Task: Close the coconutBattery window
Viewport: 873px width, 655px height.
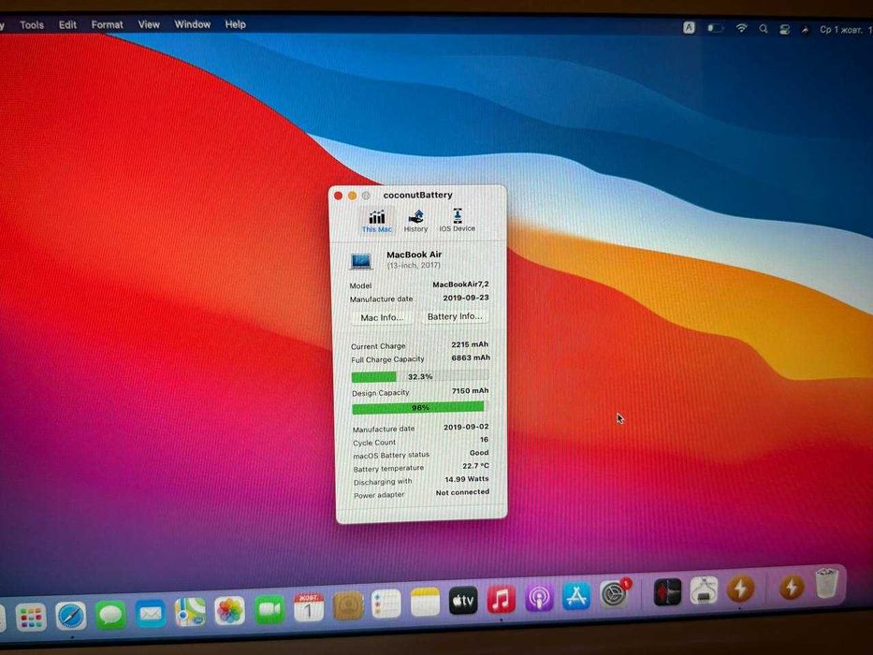Action: (338, 196)
